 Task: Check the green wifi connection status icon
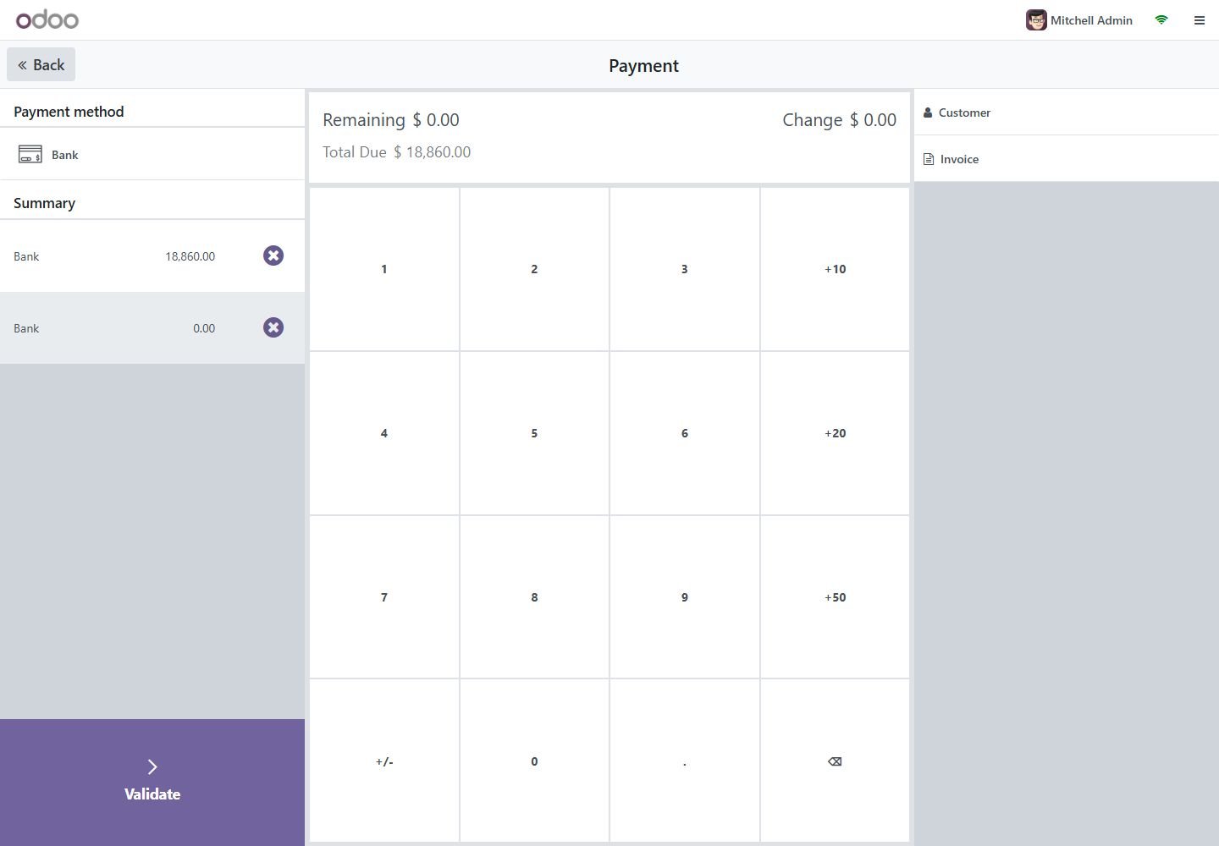(x=1161, y=19)
